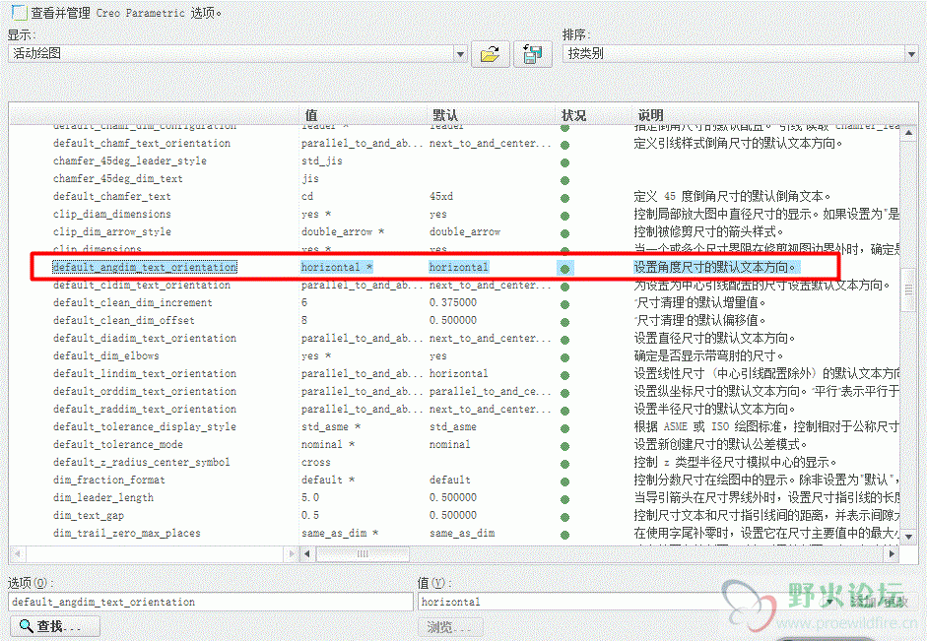Select default_z_radius_center_symbol option
927x641 pixels.
[x=141, y=462]
